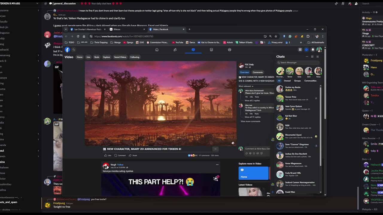Select Unread filter in Chats
The height and width of the screenshot is (215, 383).
(x=287, y=81)
